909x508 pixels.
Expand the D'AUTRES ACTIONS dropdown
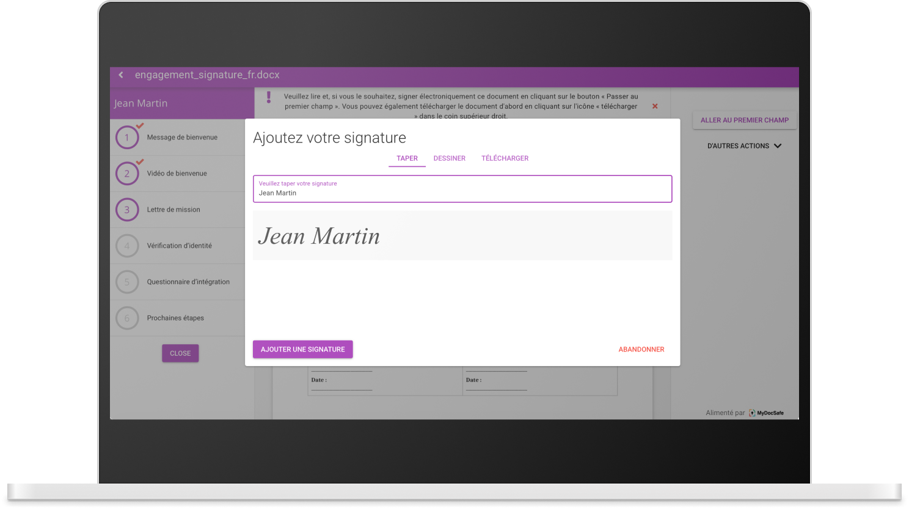[x=744, y=145]
